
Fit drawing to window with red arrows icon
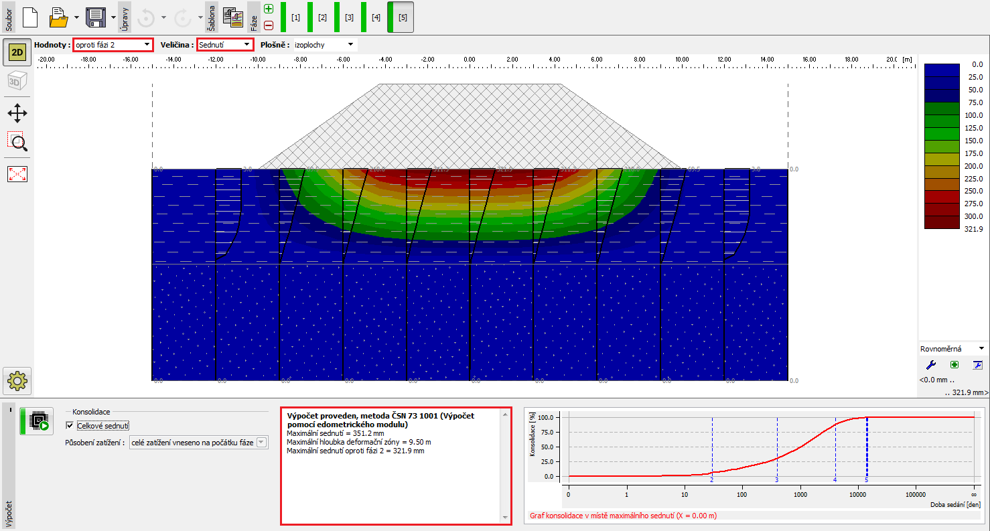17,174
